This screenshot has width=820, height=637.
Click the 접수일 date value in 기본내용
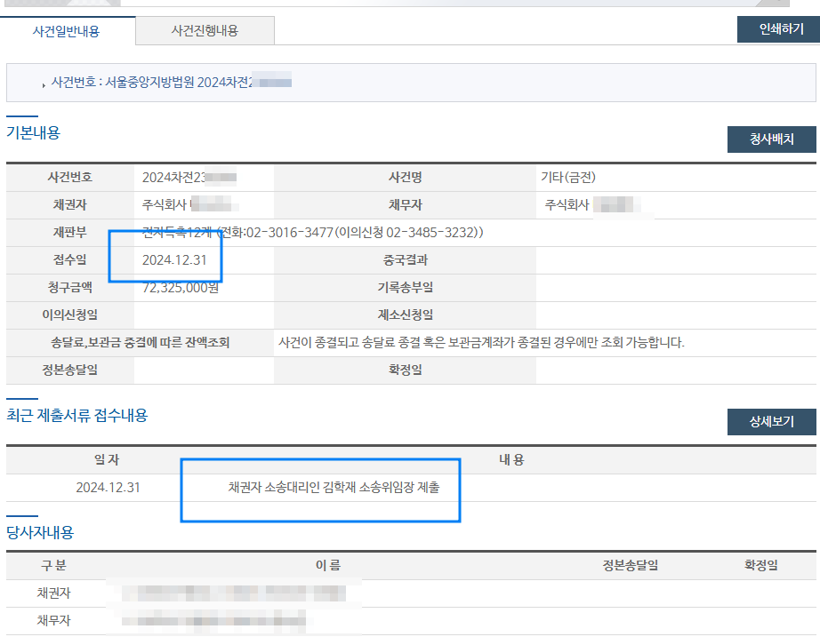click(174, 260)
